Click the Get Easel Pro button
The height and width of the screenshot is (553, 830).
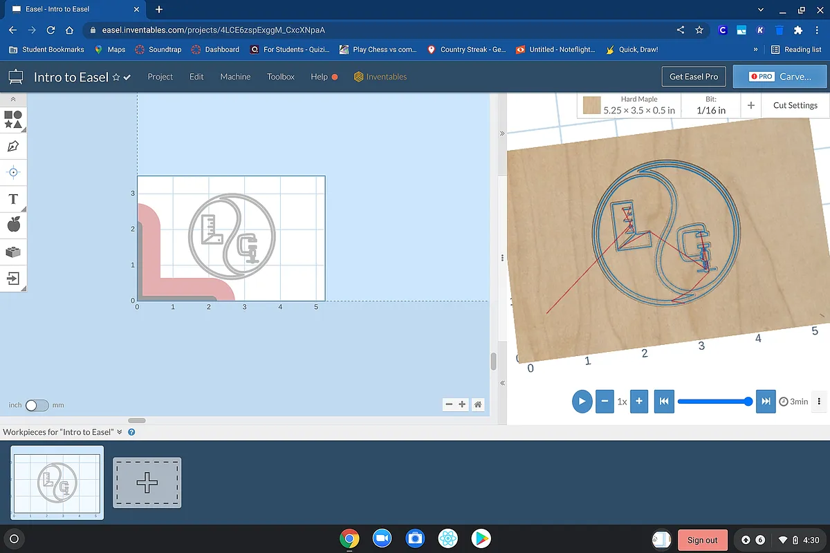[694, 77]
